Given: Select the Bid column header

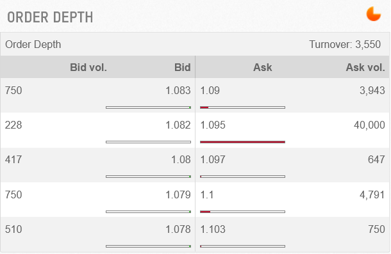Looking at the screenshot, I should click(x=182, y=67).
